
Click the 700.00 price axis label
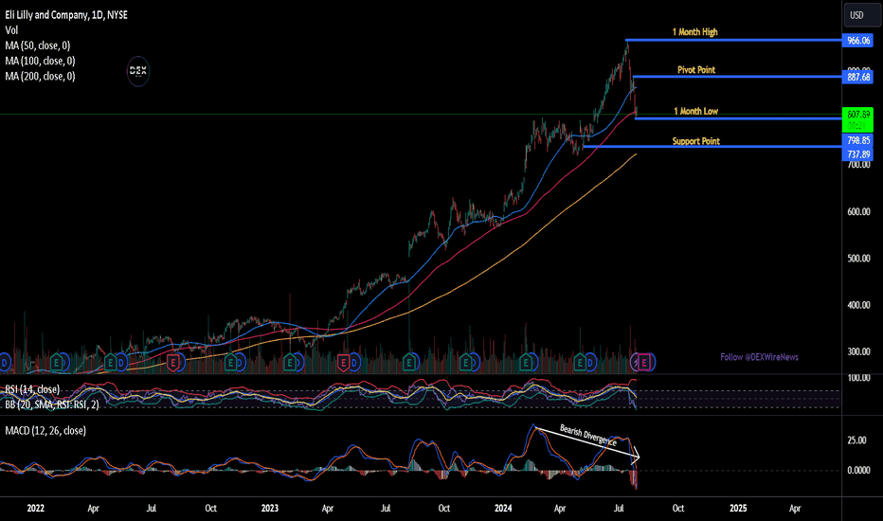858,165
